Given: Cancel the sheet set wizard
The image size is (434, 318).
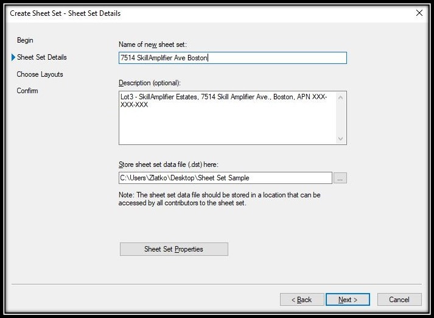Looking at the screenshot, I should [x=399, y=300].
